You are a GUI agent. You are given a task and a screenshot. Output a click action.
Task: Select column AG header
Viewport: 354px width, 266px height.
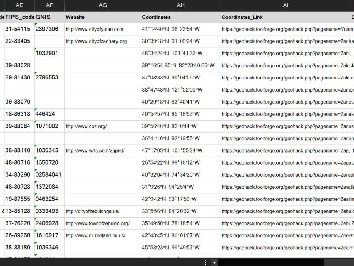pyautogui.click(x=103, y=5)
